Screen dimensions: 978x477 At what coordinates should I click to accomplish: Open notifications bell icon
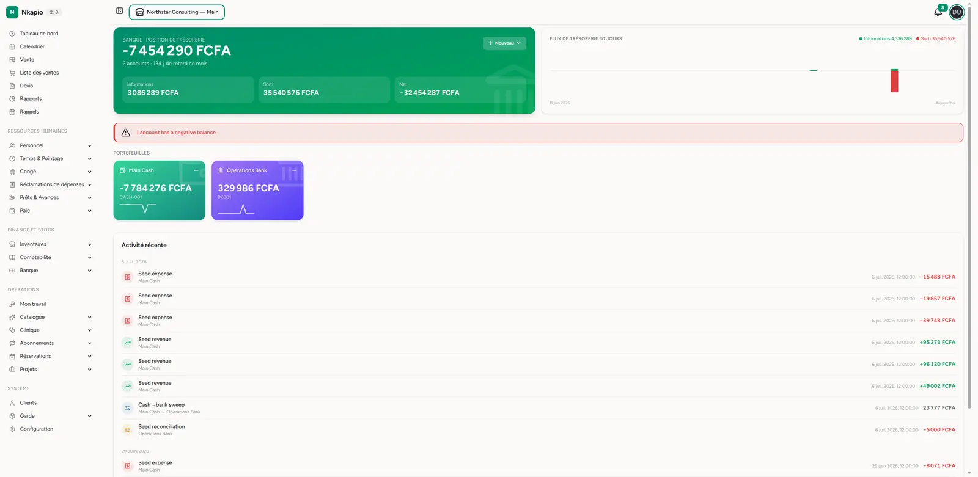click(938, 12)
